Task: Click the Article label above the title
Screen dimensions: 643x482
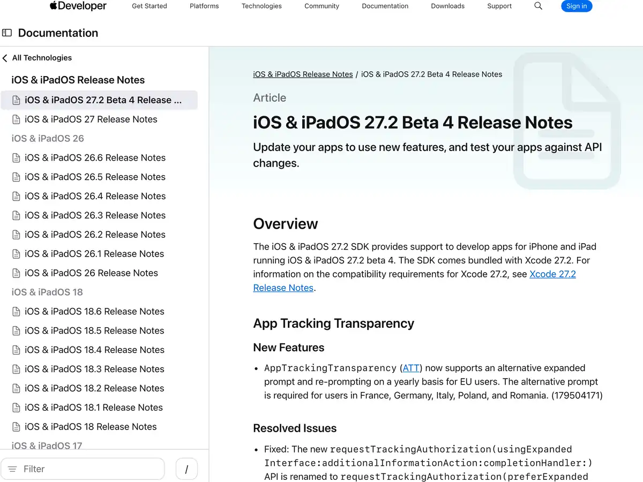Action: [270, 98]
